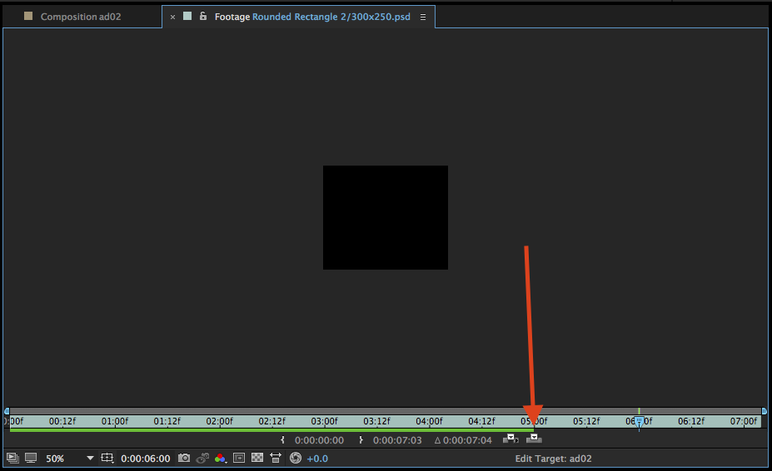Close the Footage panel tab

pyautogui.click(x=173, y=17)
